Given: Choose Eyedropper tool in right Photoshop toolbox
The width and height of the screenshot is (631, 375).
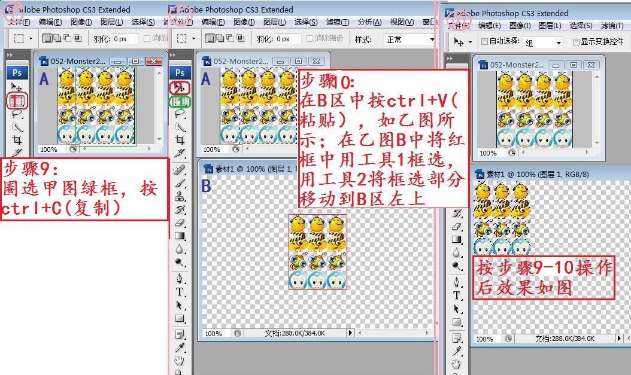Looking at the screenshot, I should coord(456,351).
